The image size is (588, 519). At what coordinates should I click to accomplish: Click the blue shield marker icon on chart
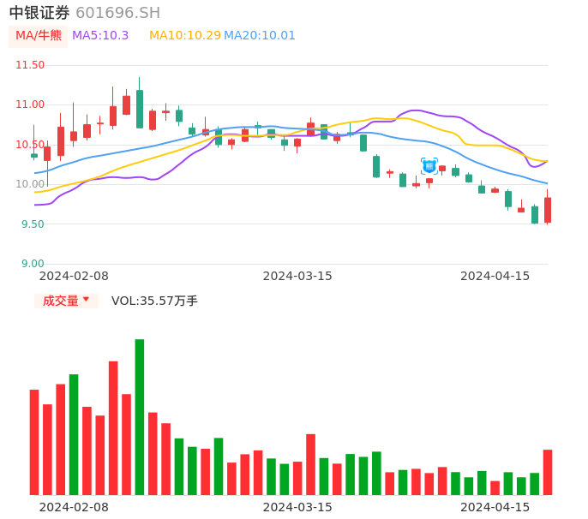429,166
